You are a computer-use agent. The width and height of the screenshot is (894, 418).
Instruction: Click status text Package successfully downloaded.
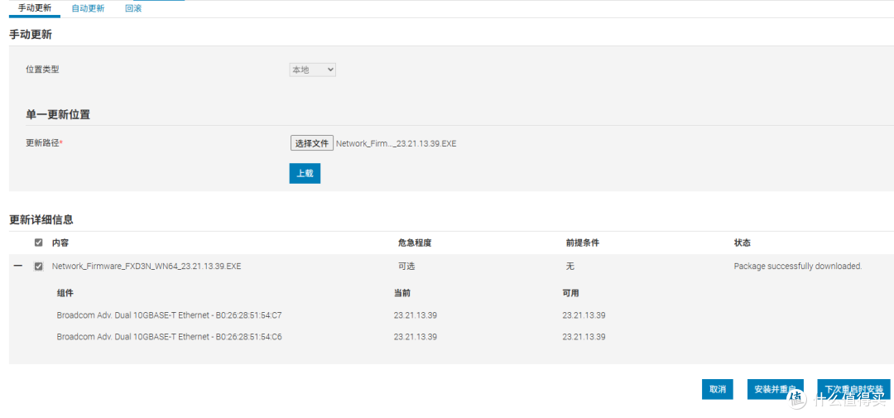pyautogui.click(x=798, y=267)
